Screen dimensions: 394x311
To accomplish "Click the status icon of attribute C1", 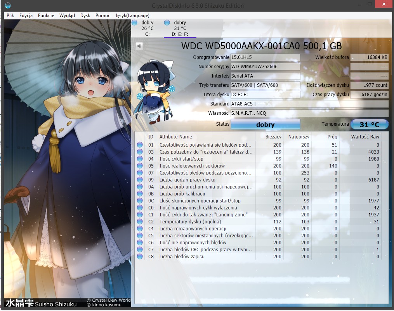I will click(140, 214).
